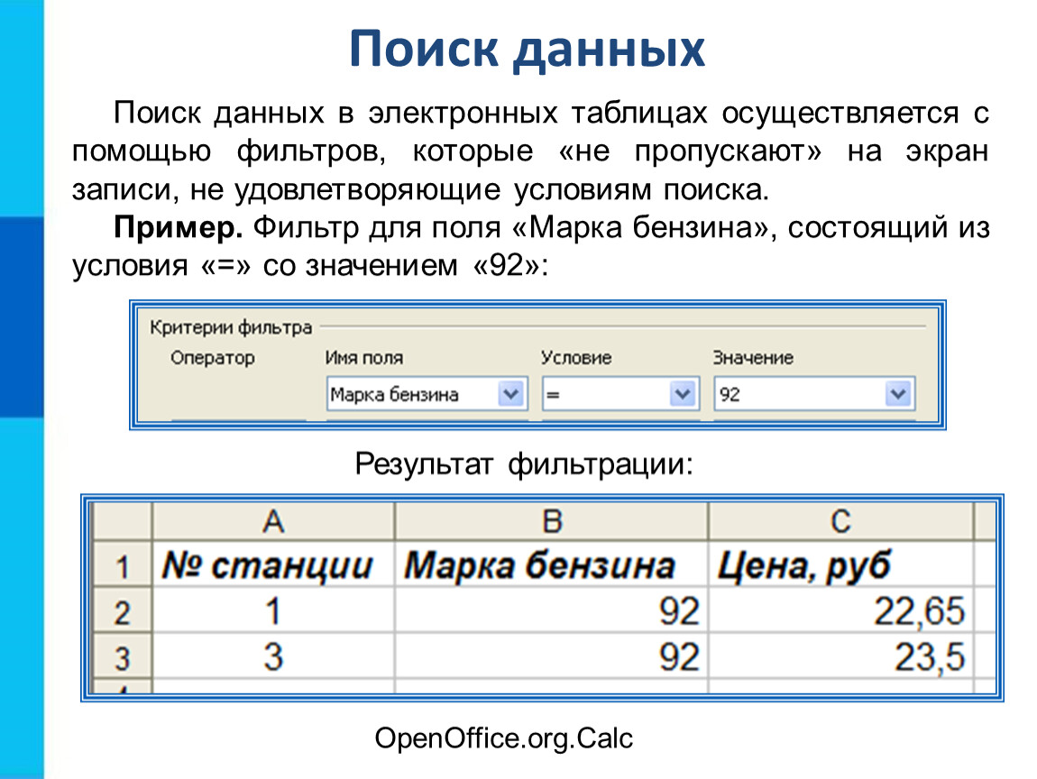This screenshot has width=1037, height=779.
Task: Select column B header
Action: click(551, 522)
